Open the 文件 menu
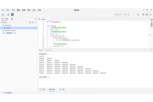 click(13, 10)
